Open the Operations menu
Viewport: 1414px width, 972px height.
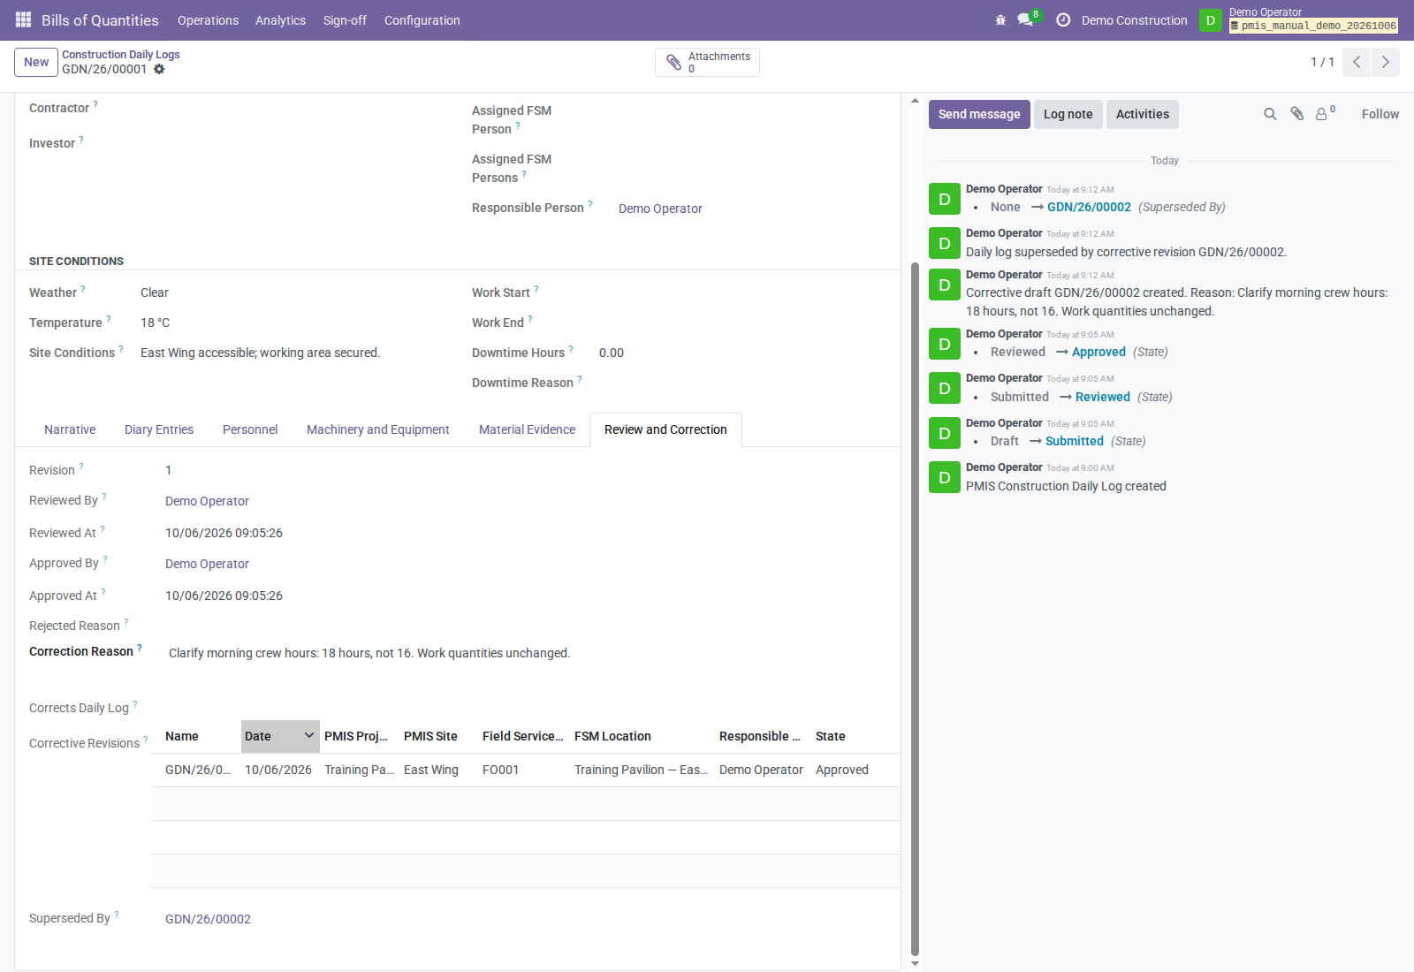[208, 19]
